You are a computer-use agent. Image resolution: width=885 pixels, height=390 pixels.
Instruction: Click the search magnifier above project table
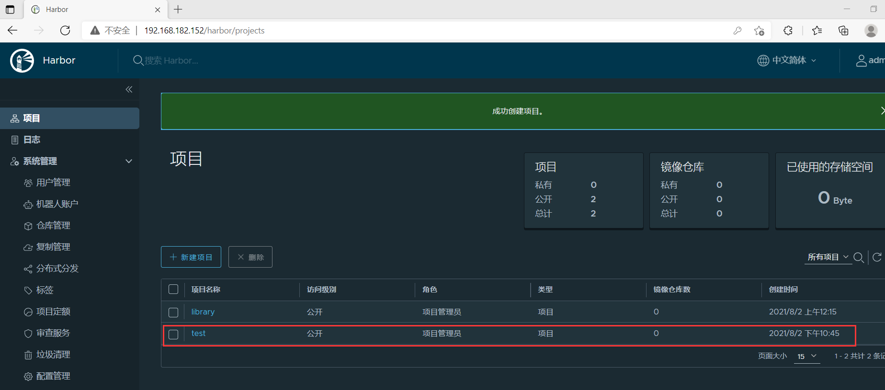tap(859, 258)
